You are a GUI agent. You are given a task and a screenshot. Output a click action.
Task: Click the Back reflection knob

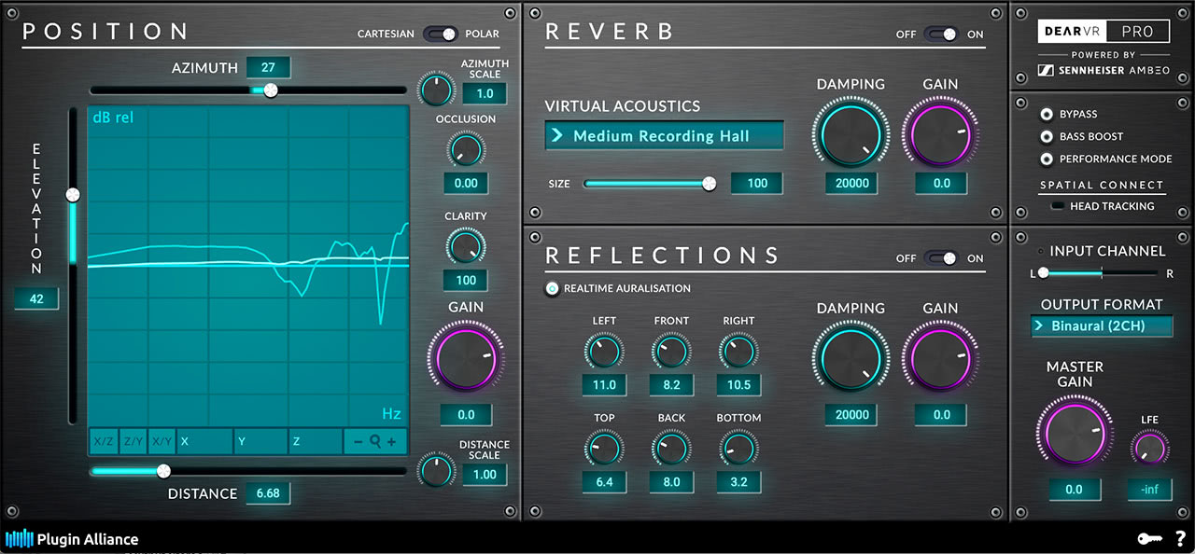point(670,449)
